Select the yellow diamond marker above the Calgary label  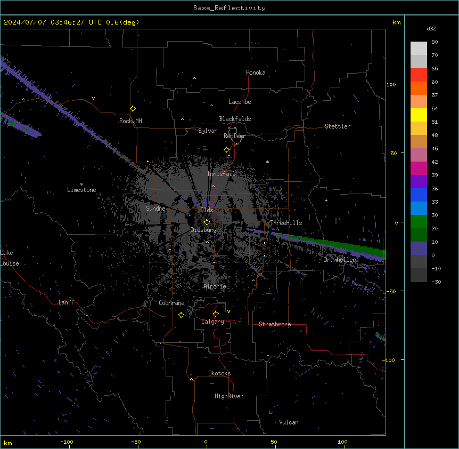click(216, 314)
